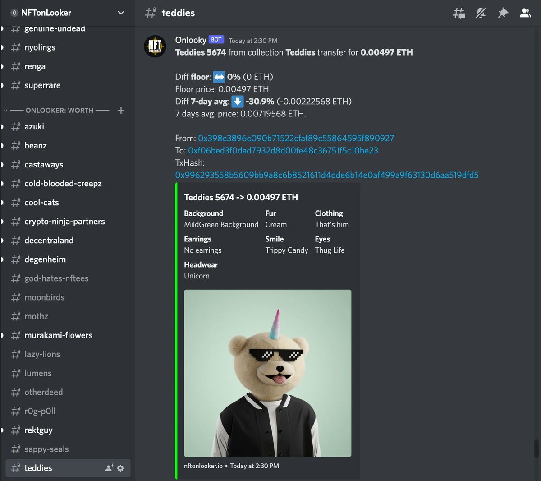Image resolution: width=541 pixels, height=481 pixels.
Task: Click the Clothing value That's him
Action: [332, 224]
